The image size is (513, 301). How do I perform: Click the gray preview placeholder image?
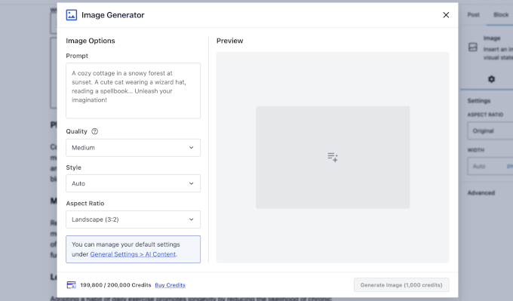pyautogui.click(x=333, y=158)
